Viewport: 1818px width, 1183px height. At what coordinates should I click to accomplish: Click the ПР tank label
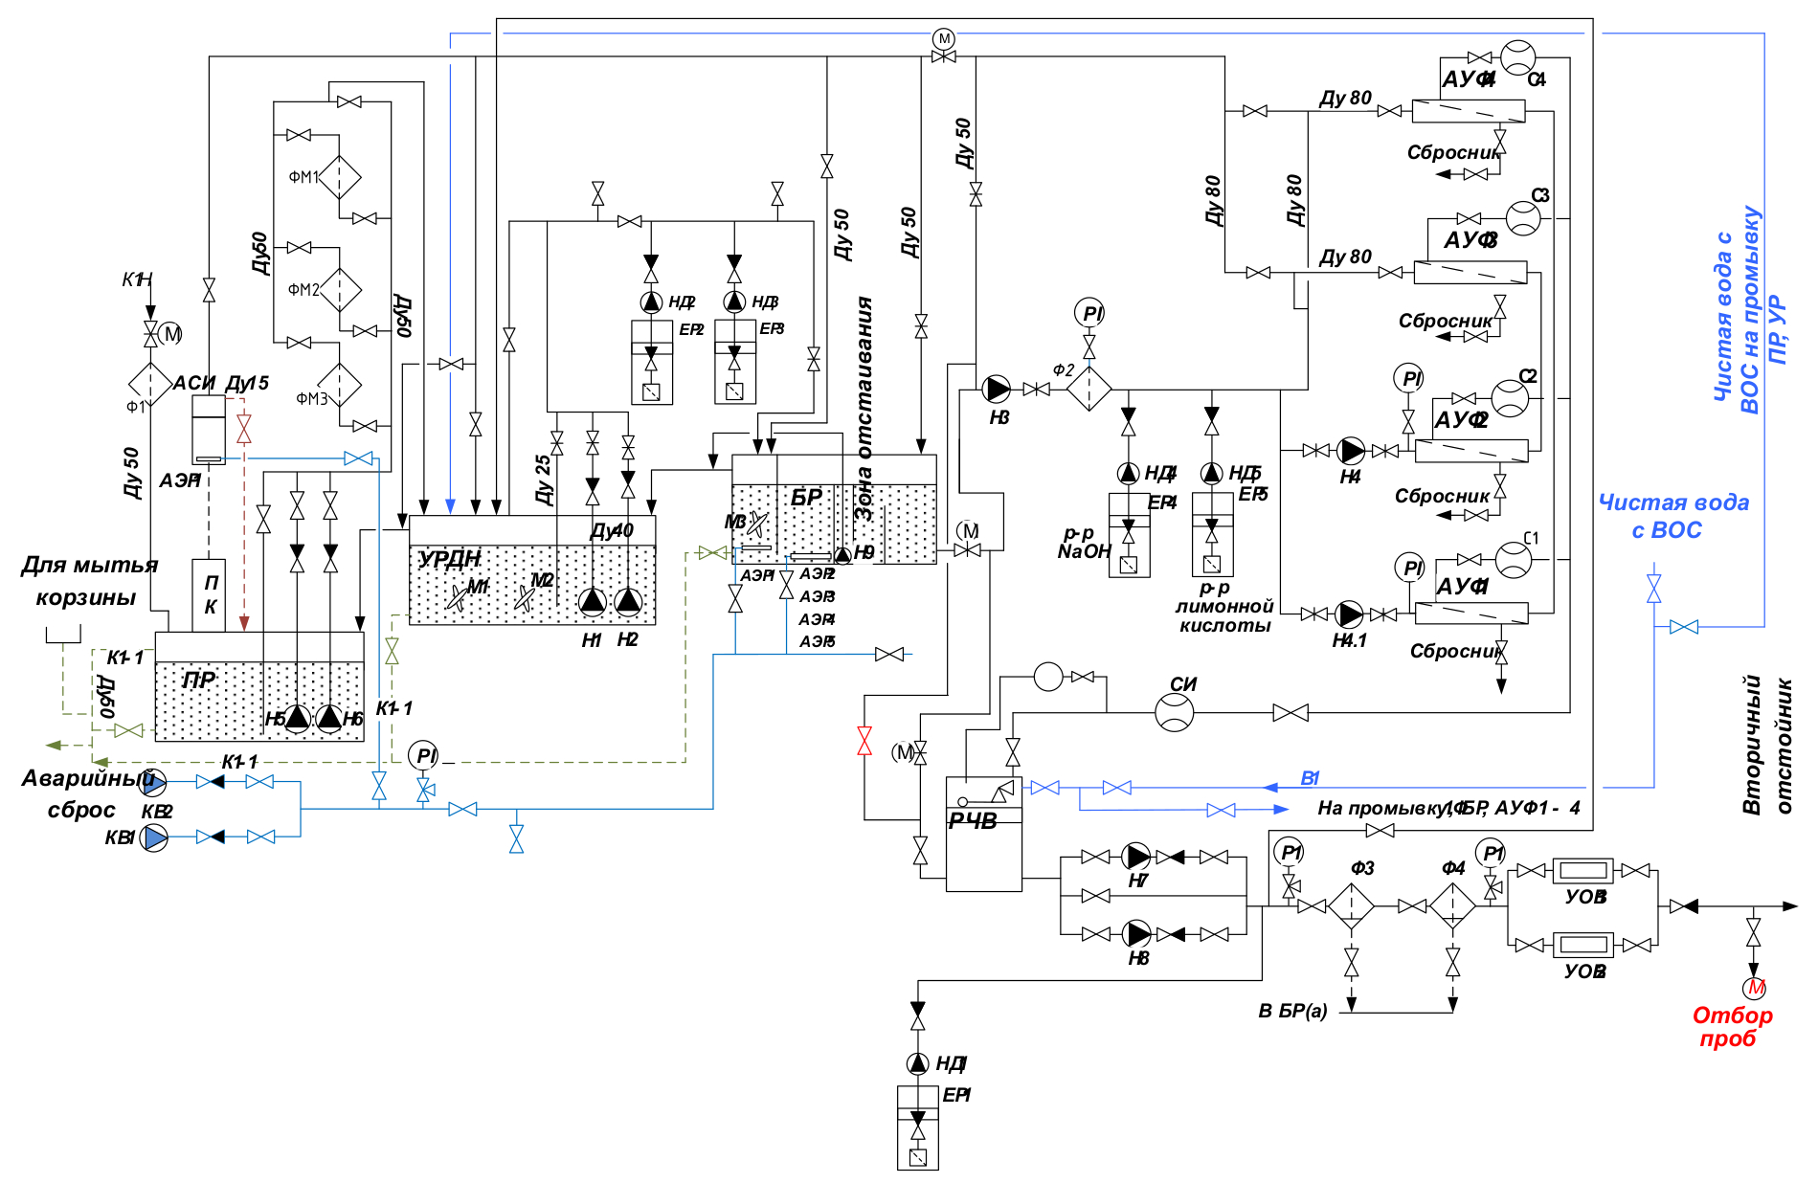(x=198, y=681)
